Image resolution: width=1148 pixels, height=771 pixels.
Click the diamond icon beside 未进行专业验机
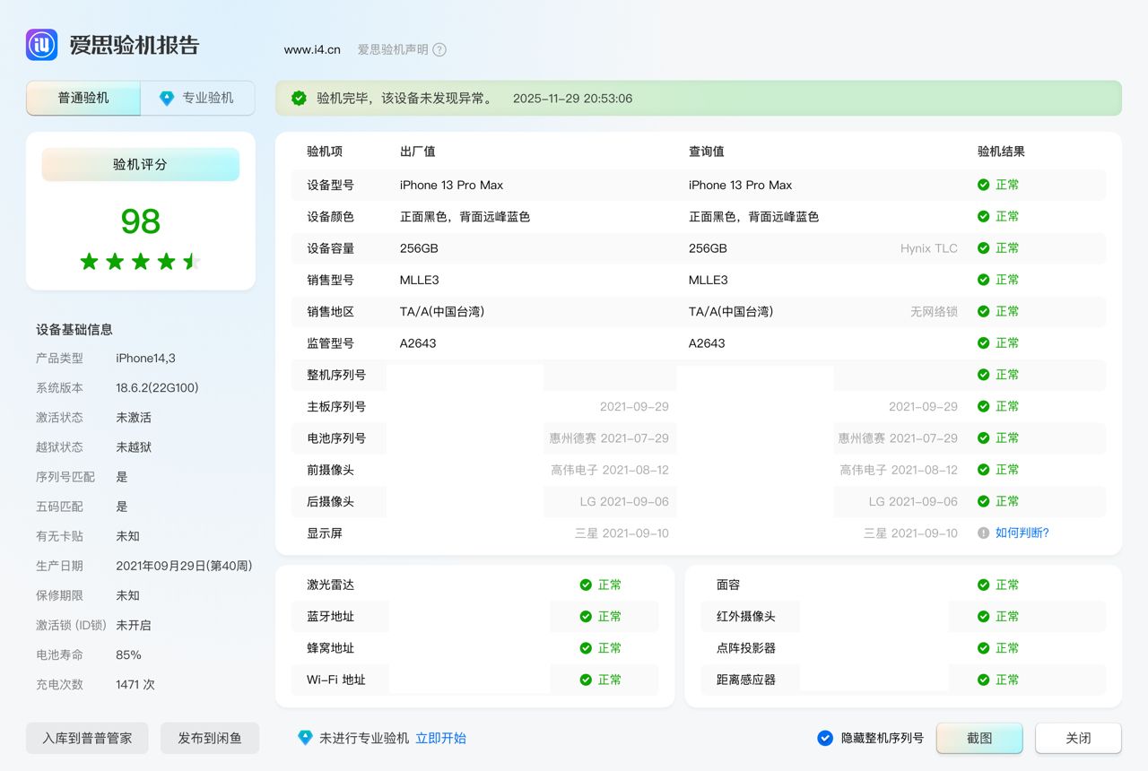point(305,738)
